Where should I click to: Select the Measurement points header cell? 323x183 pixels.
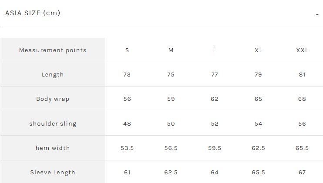point(53,50)
